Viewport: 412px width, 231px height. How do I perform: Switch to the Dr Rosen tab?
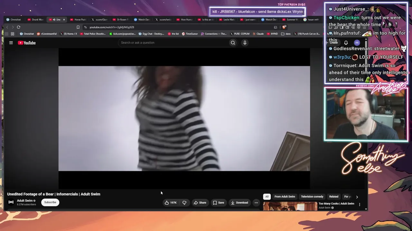(121, 20)
